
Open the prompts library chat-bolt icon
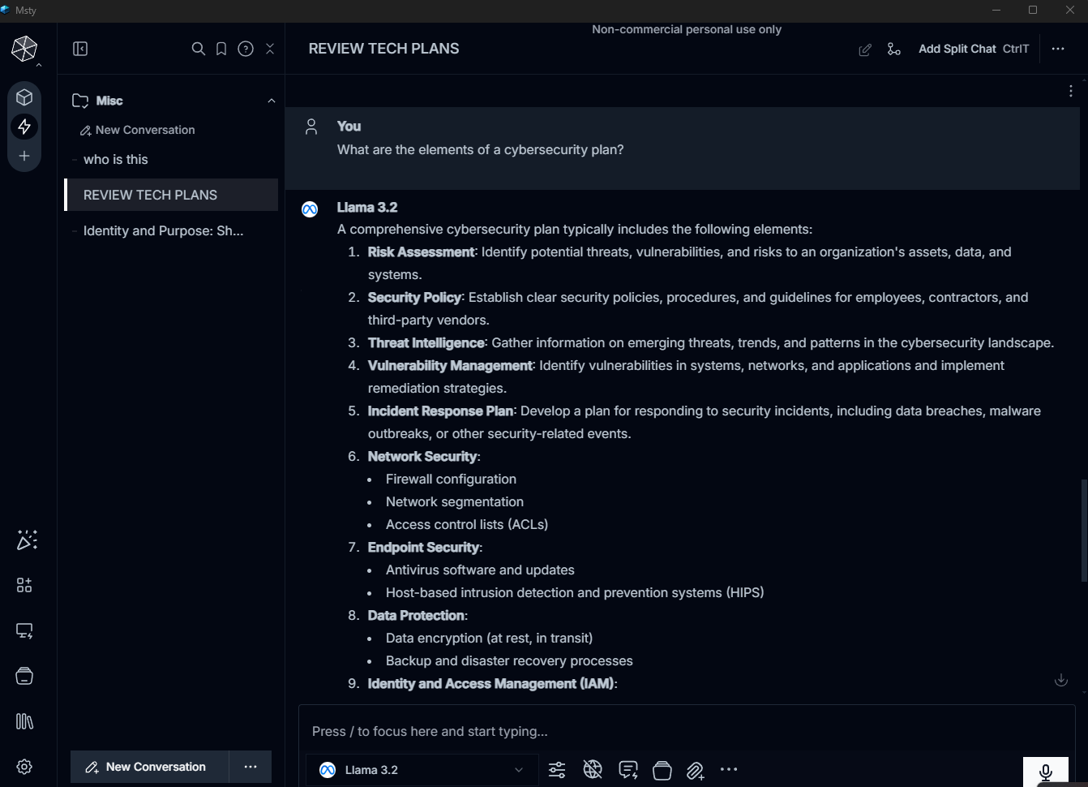click(628, 770)
